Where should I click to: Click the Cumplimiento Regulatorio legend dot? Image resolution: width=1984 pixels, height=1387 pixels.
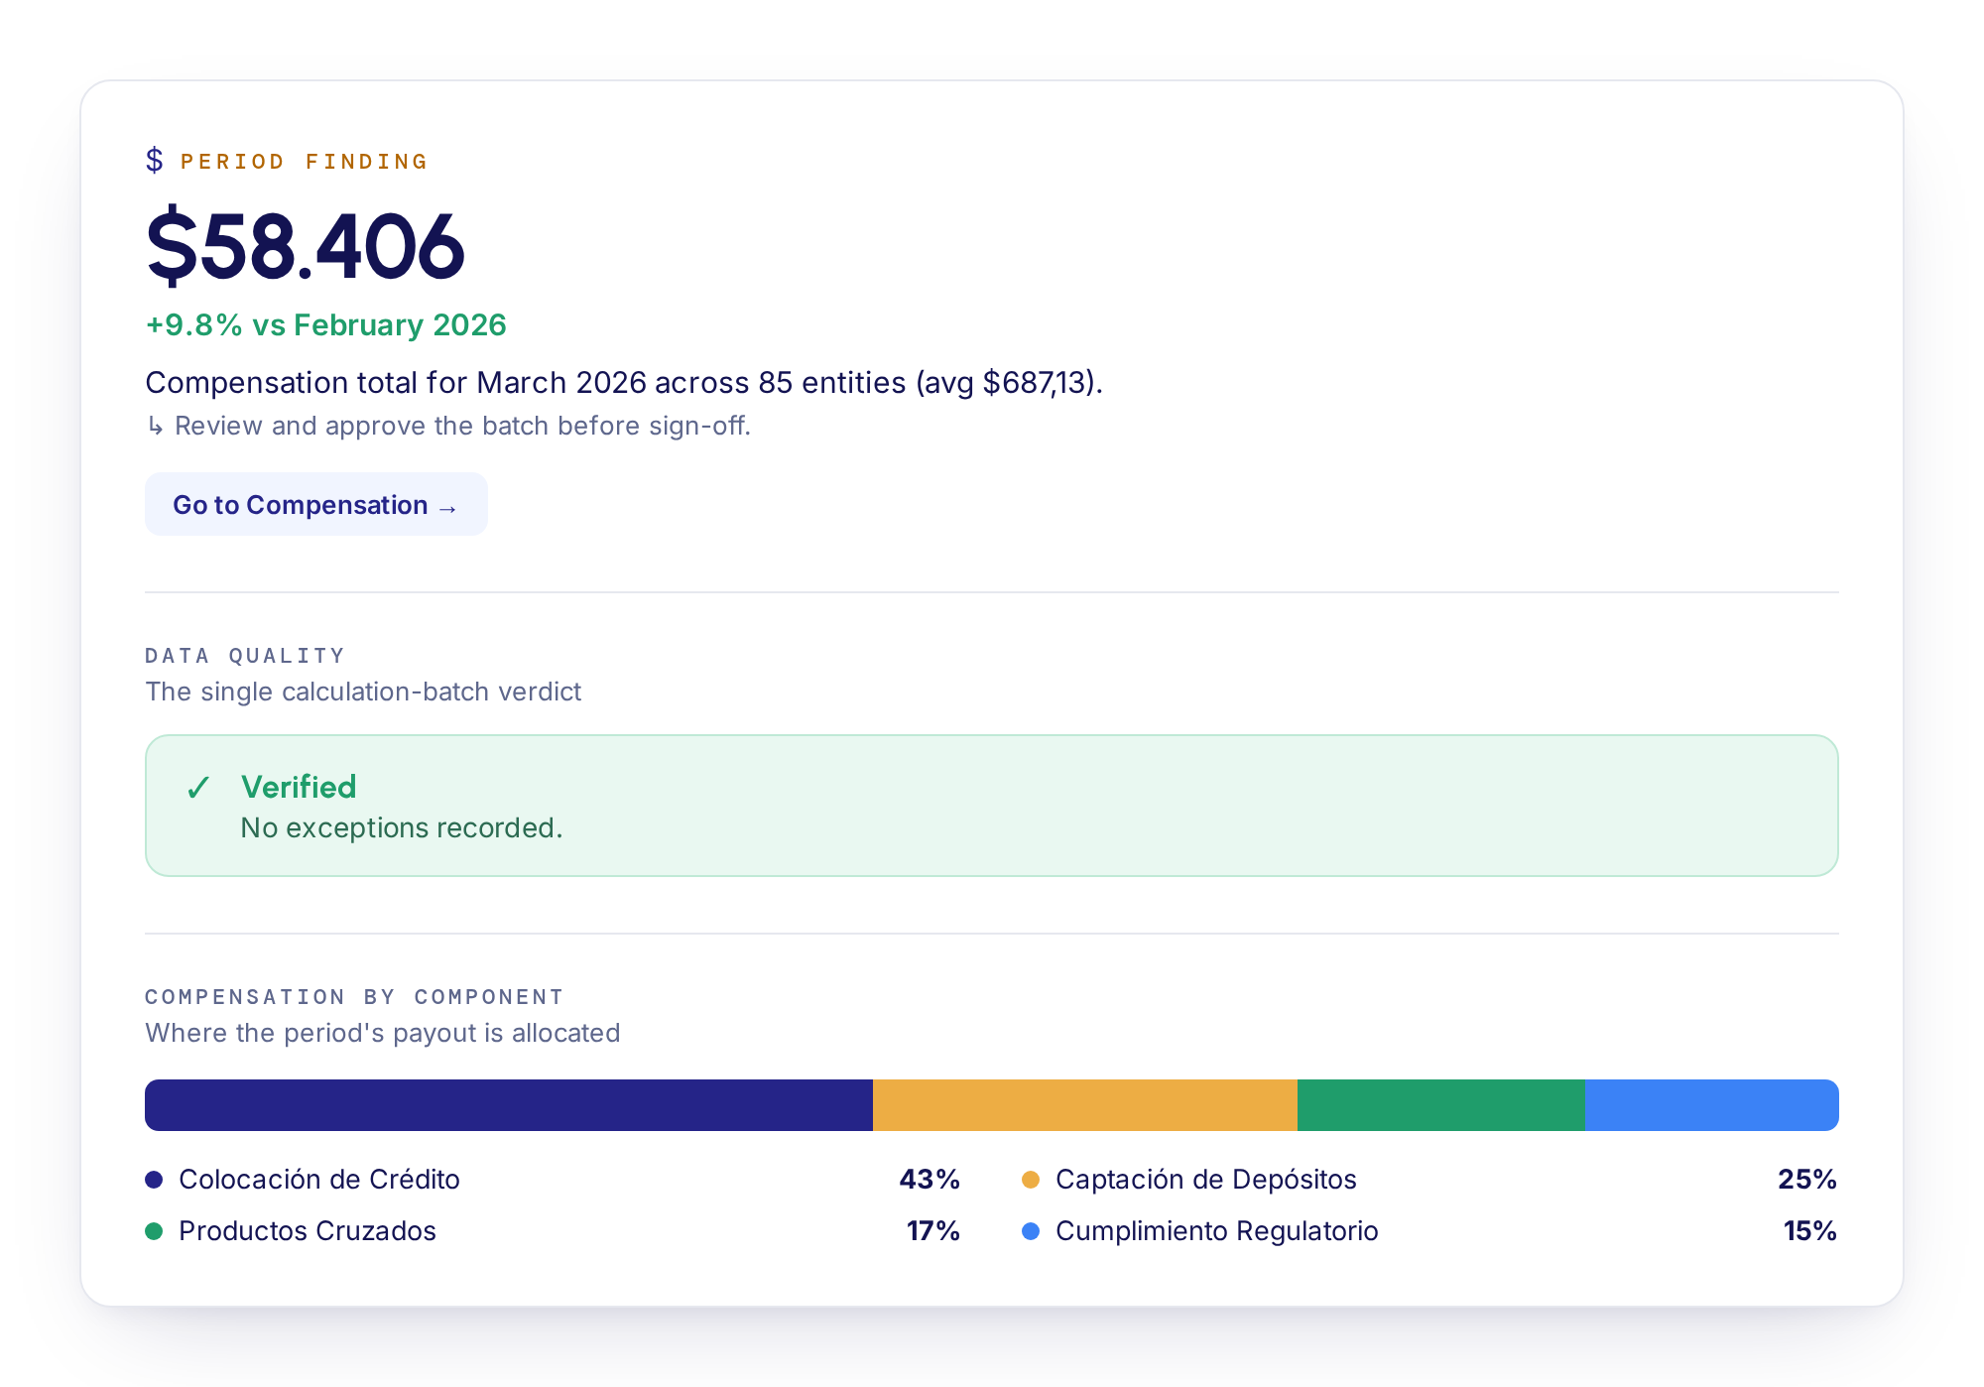click(x=1031, y=1231)
